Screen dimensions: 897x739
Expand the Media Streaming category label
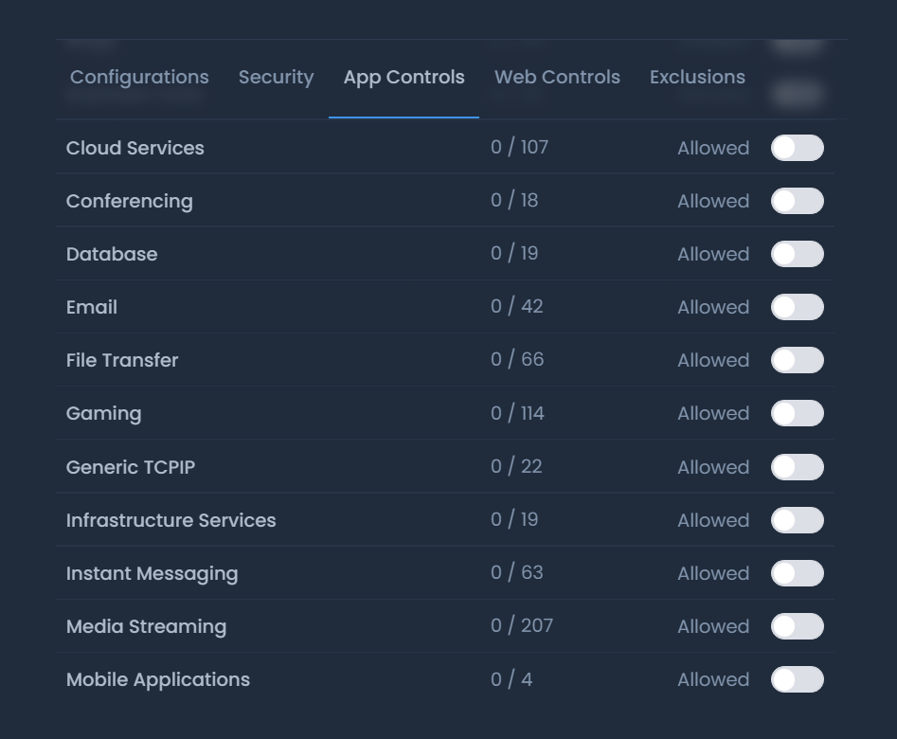coord(146,626)
